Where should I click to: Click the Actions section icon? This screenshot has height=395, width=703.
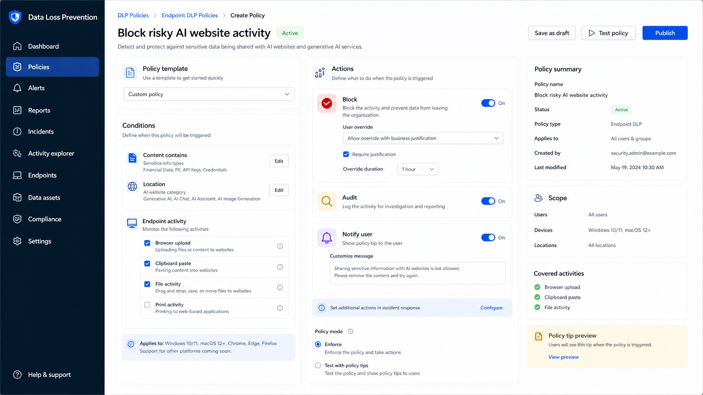320,73
